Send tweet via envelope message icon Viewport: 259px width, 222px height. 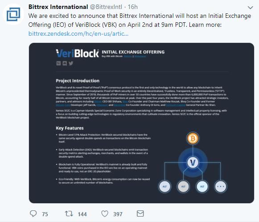point(140,214)
